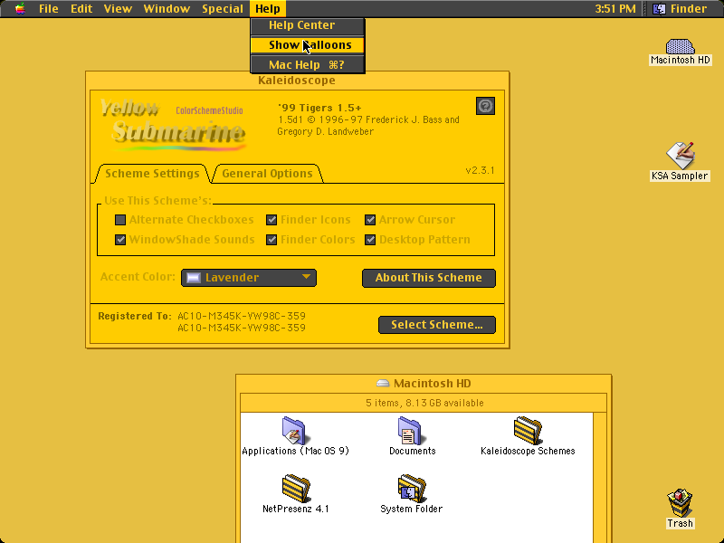Screen dimensions: 724x543
Task: Choose Mac Help from the Help menu
Action: click(308, 64)
